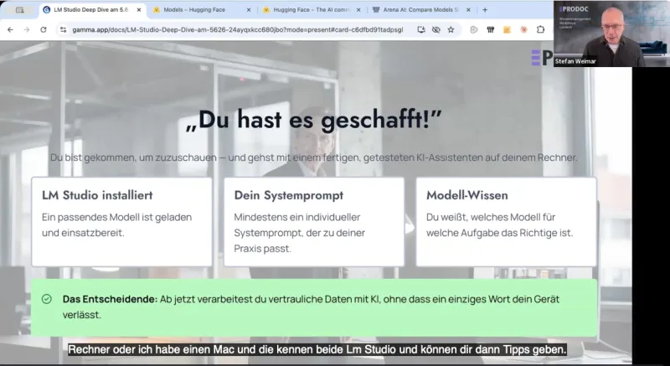Click the subtitle starting 'Du bist gekommen'

tap(313, 157)
